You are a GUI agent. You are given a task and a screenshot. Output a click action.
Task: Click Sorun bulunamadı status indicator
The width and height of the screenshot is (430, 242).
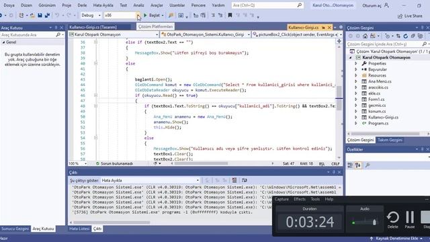(x=114, y=163)
